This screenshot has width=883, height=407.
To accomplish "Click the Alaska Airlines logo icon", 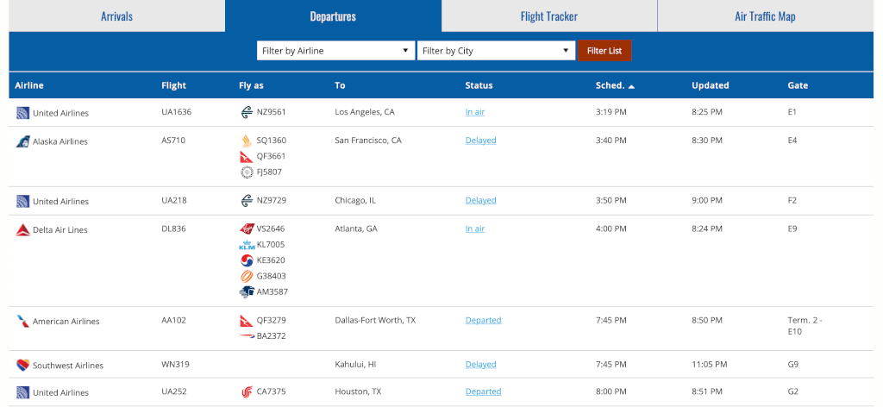I will point(22,141).
